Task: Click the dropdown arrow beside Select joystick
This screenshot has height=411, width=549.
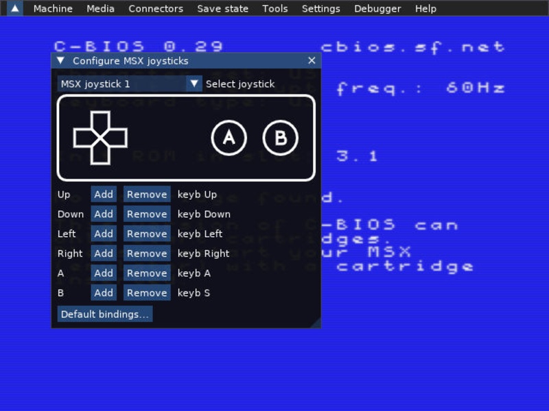Action: coord(194,84)
